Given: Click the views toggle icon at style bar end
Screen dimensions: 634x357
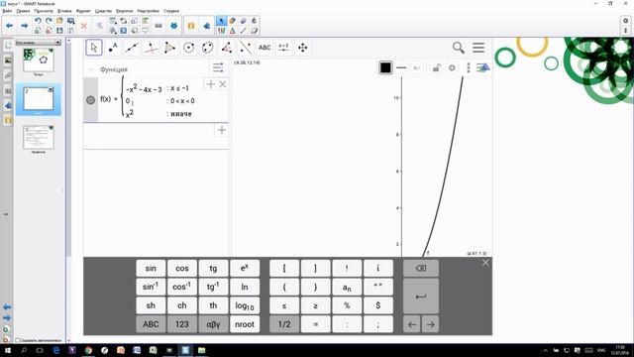Looking at the screenshot, I should (x=483, y=67).
